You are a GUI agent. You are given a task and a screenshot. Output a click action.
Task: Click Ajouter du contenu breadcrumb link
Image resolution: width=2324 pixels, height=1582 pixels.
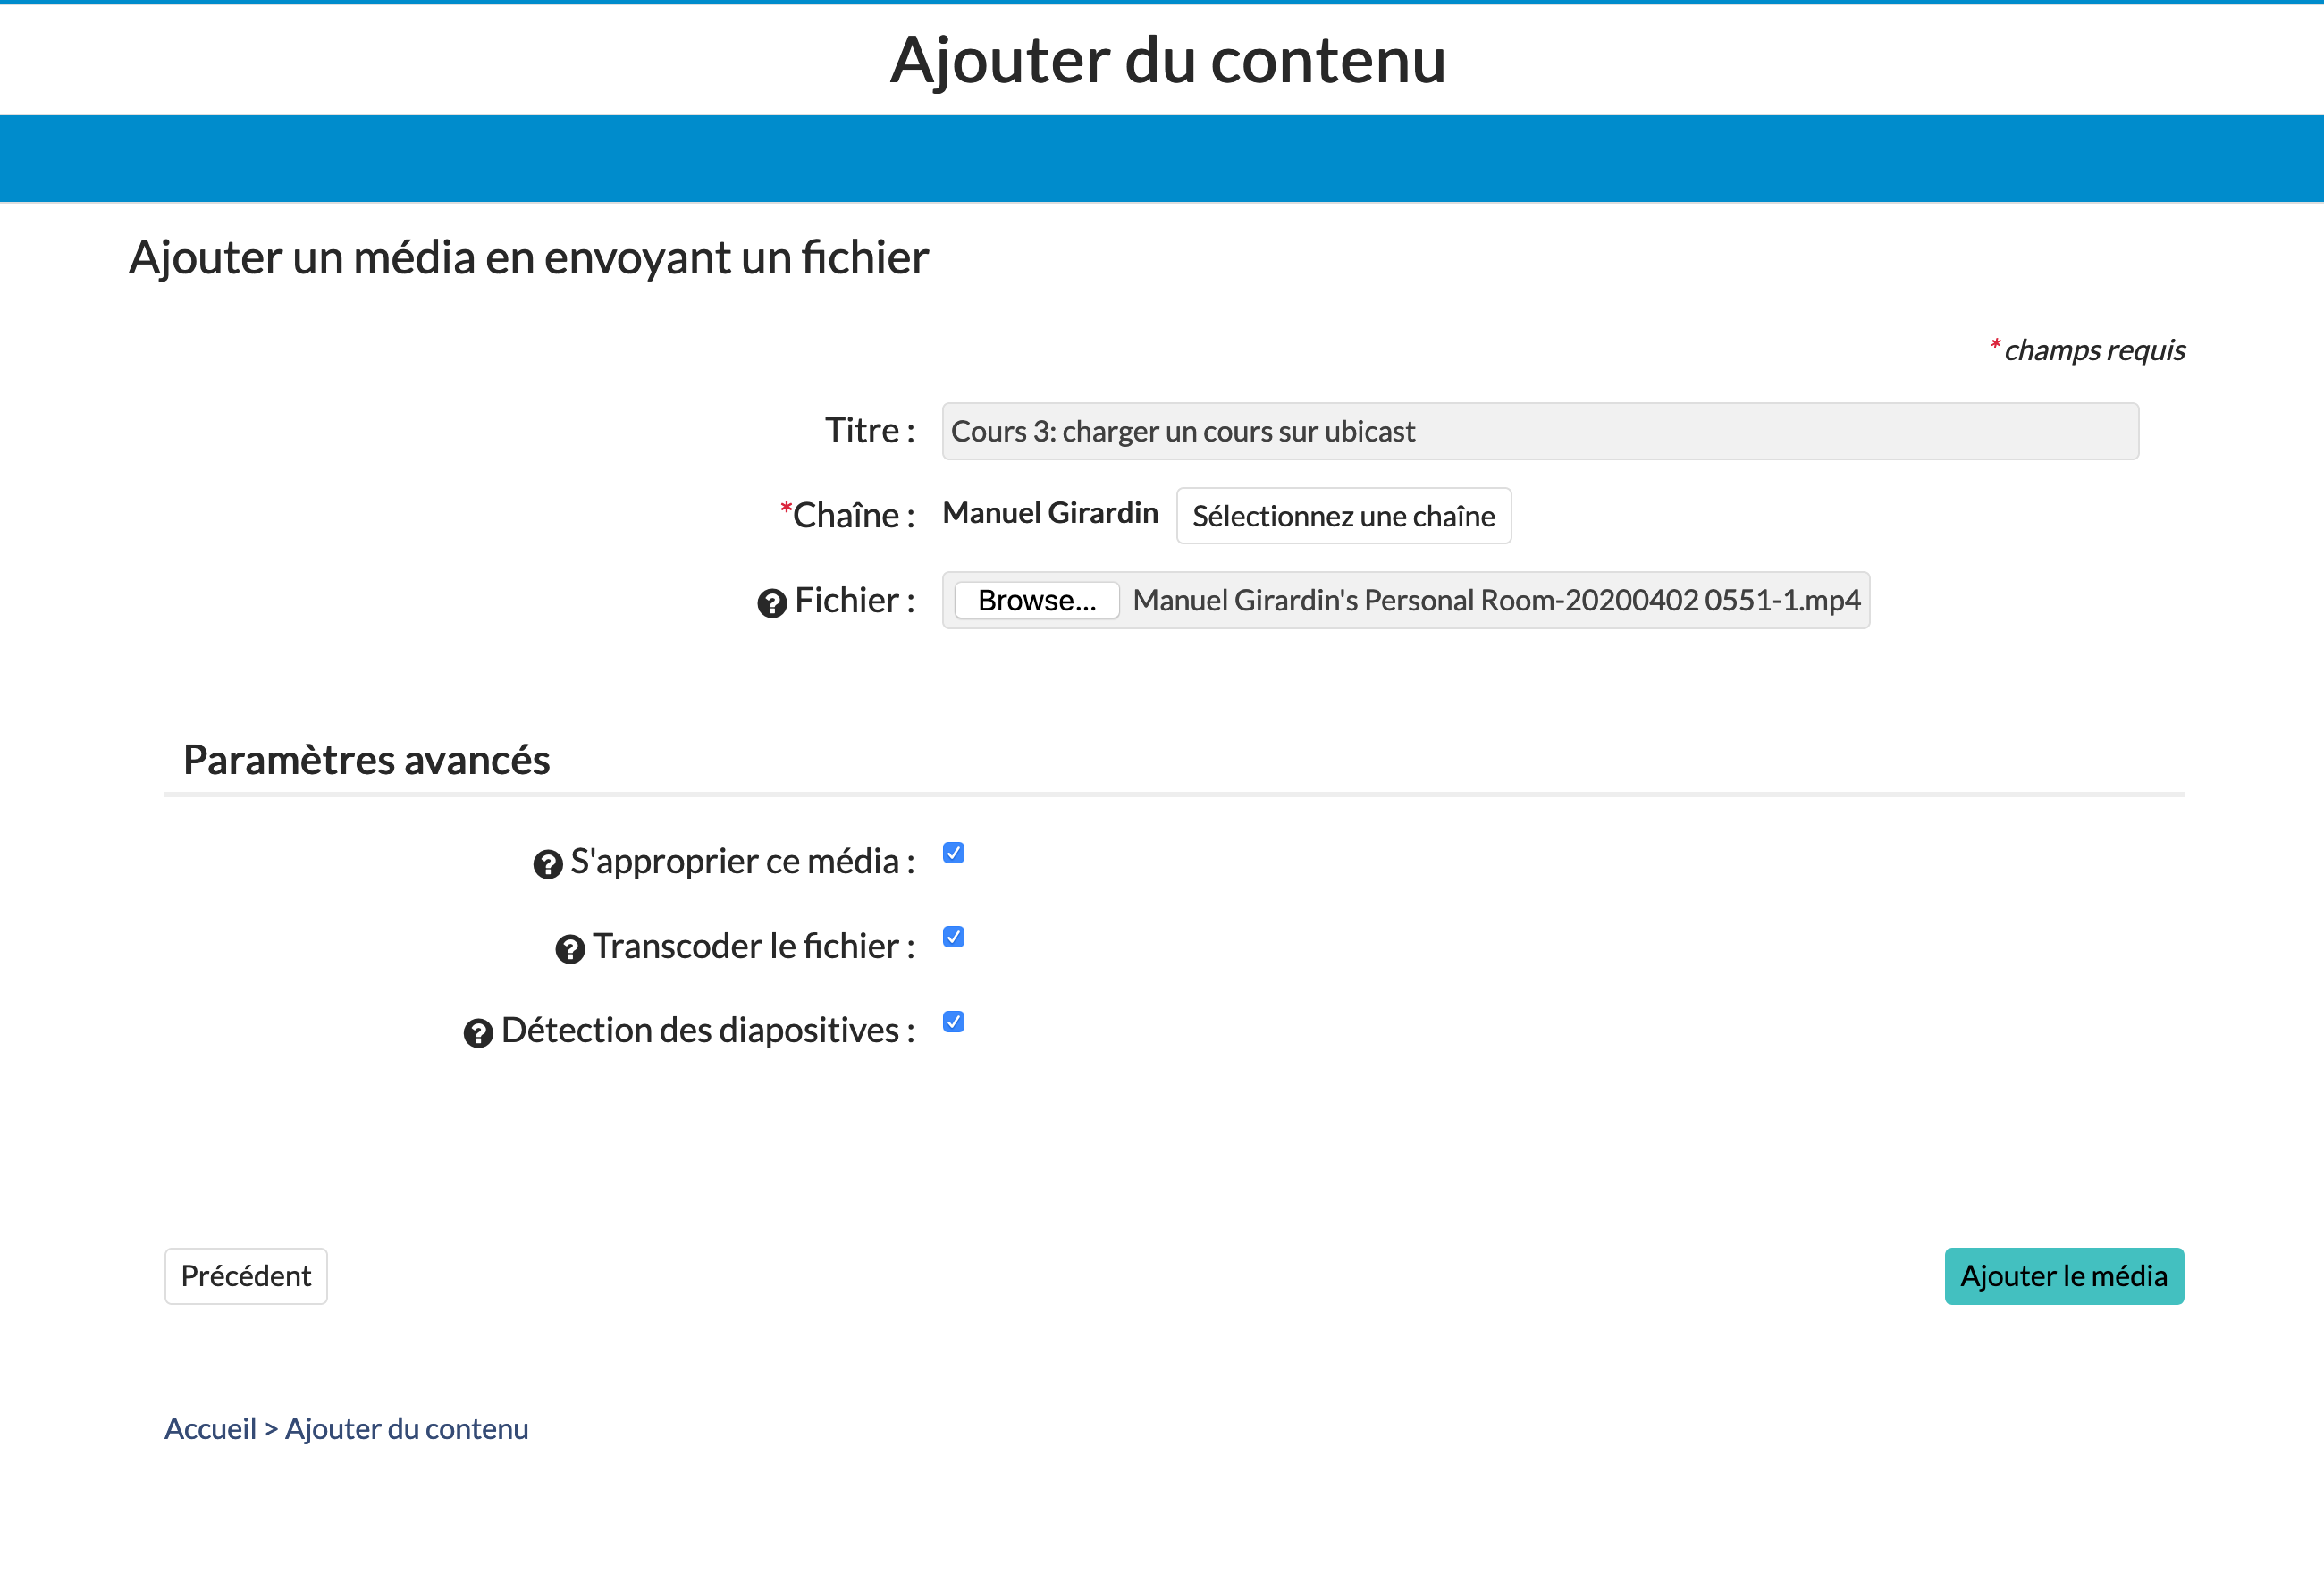(407, 1429)
